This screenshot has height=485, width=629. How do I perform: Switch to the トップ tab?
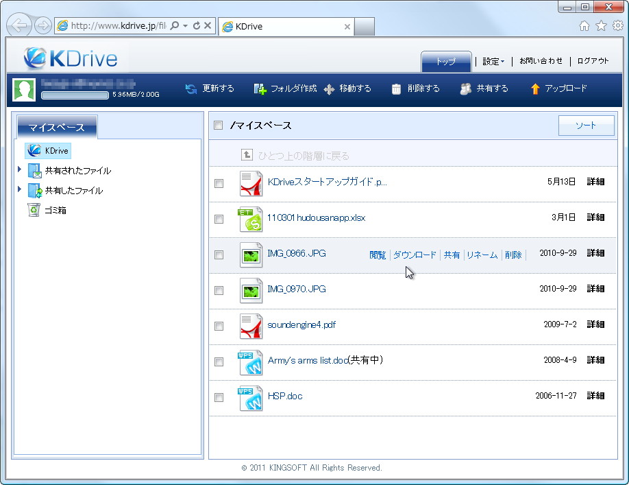445,61
